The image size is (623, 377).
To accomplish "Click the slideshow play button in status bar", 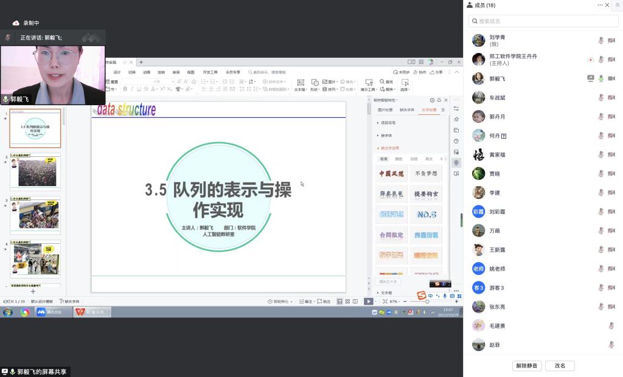I will pos(368,301).
